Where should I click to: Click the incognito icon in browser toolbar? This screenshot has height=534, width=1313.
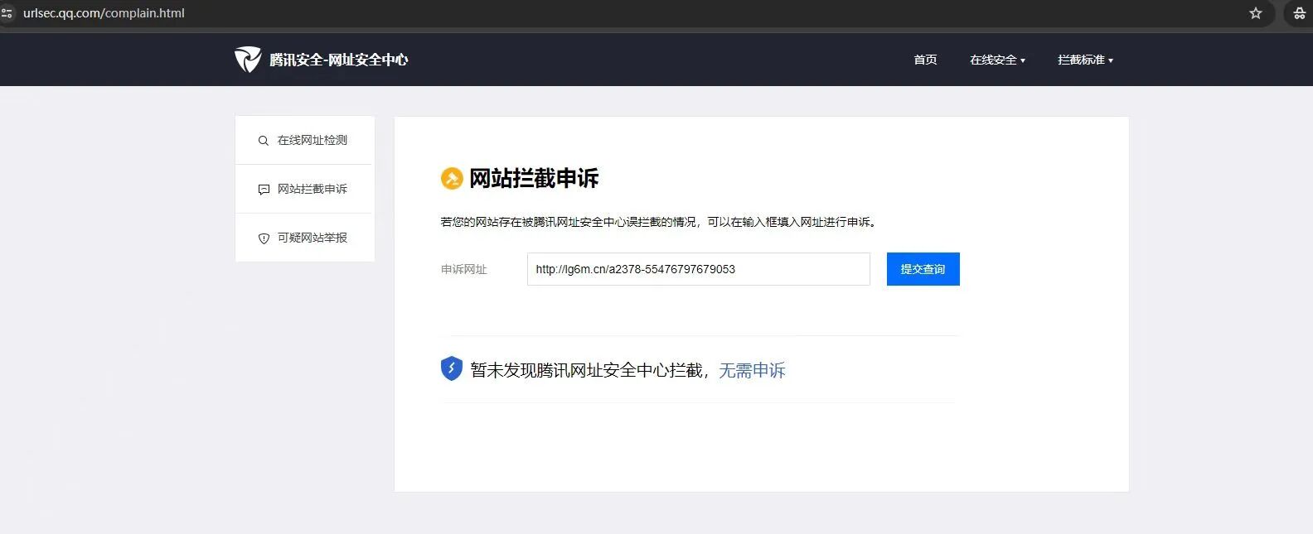pyautogui.click(x=1300, y=13)
